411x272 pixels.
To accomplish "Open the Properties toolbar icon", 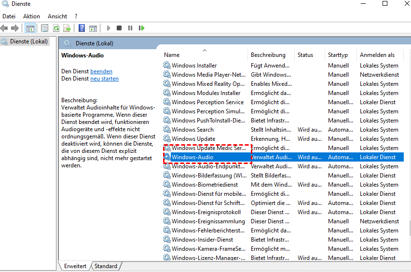I will coord(45,28).
